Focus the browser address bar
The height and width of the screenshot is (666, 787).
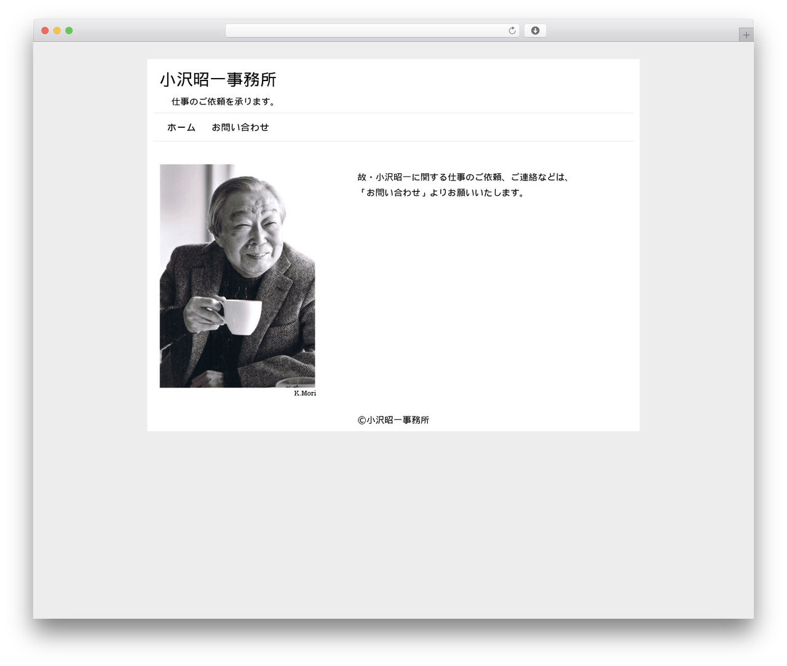372,31
